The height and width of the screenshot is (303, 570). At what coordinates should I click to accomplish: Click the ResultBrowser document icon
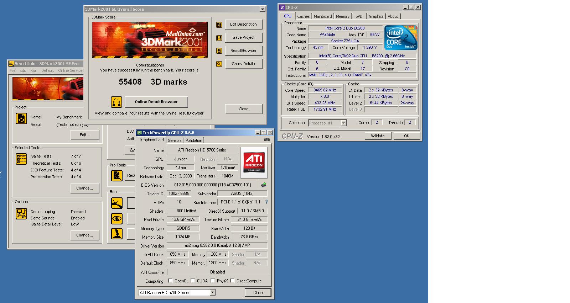click(x=219, y=51)
